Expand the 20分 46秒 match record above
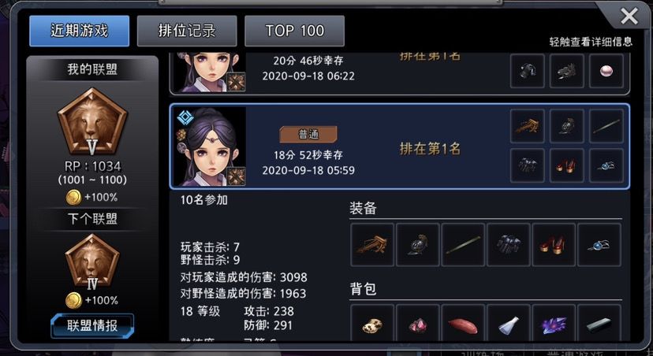 (399, 73)
